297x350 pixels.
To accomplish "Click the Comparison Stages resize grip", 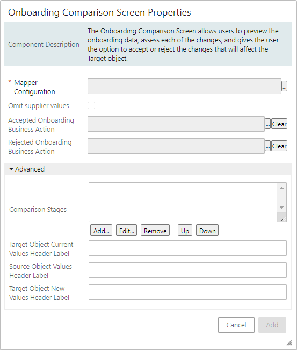I will 283,219.
